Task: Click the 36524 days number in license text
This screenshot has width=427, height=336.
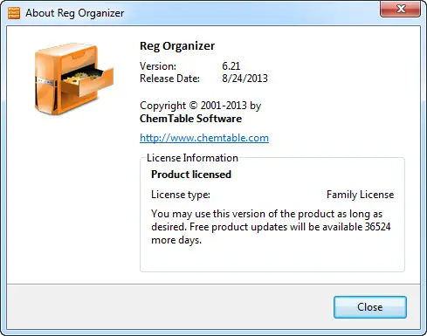Action: pyautogui.click(x=377, y=227)
